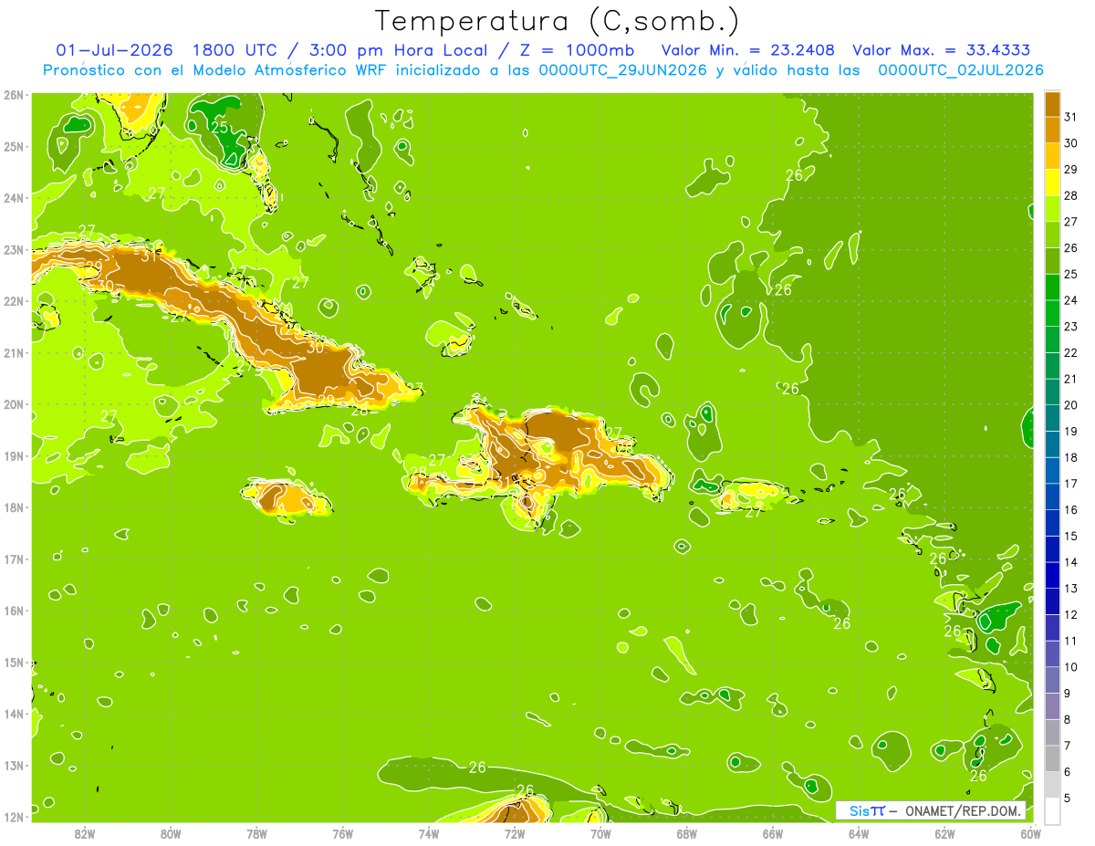Click the '72W' longitude axis label
Image resolution: width=1095 pixels, height=846 pixels.
tap(515, 833)
